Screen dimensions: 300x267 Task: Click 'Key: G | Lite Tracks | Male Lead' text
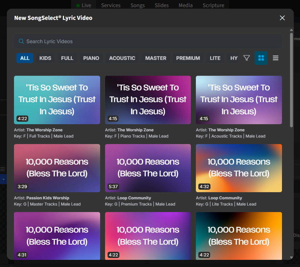coord(226,204)
